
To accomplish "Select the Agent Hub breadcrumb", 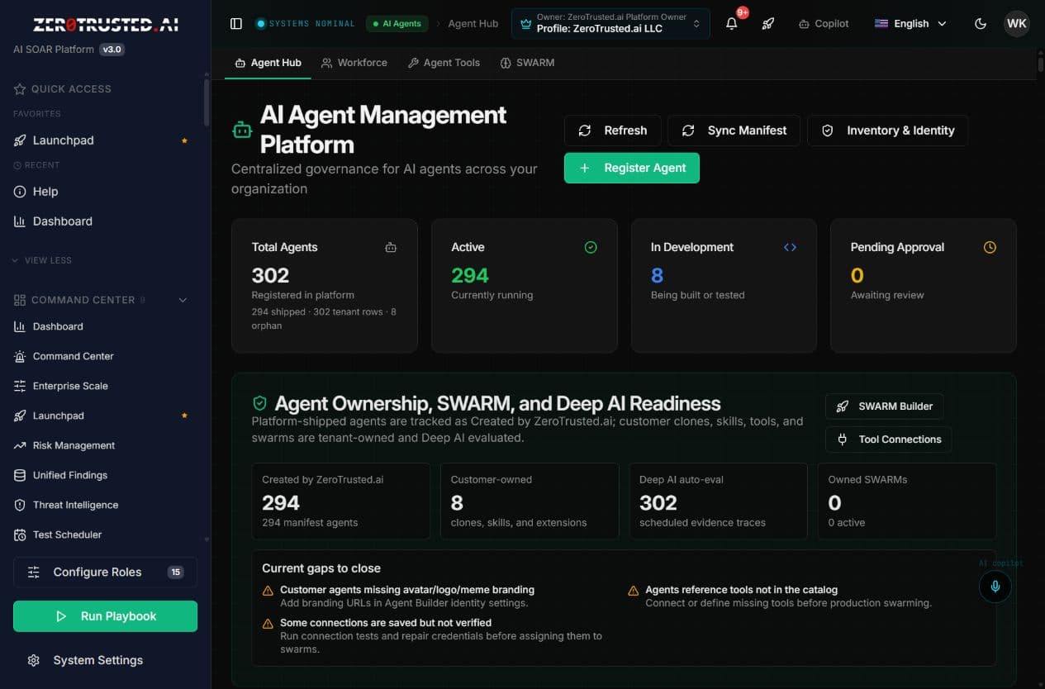I will (473, 24).
